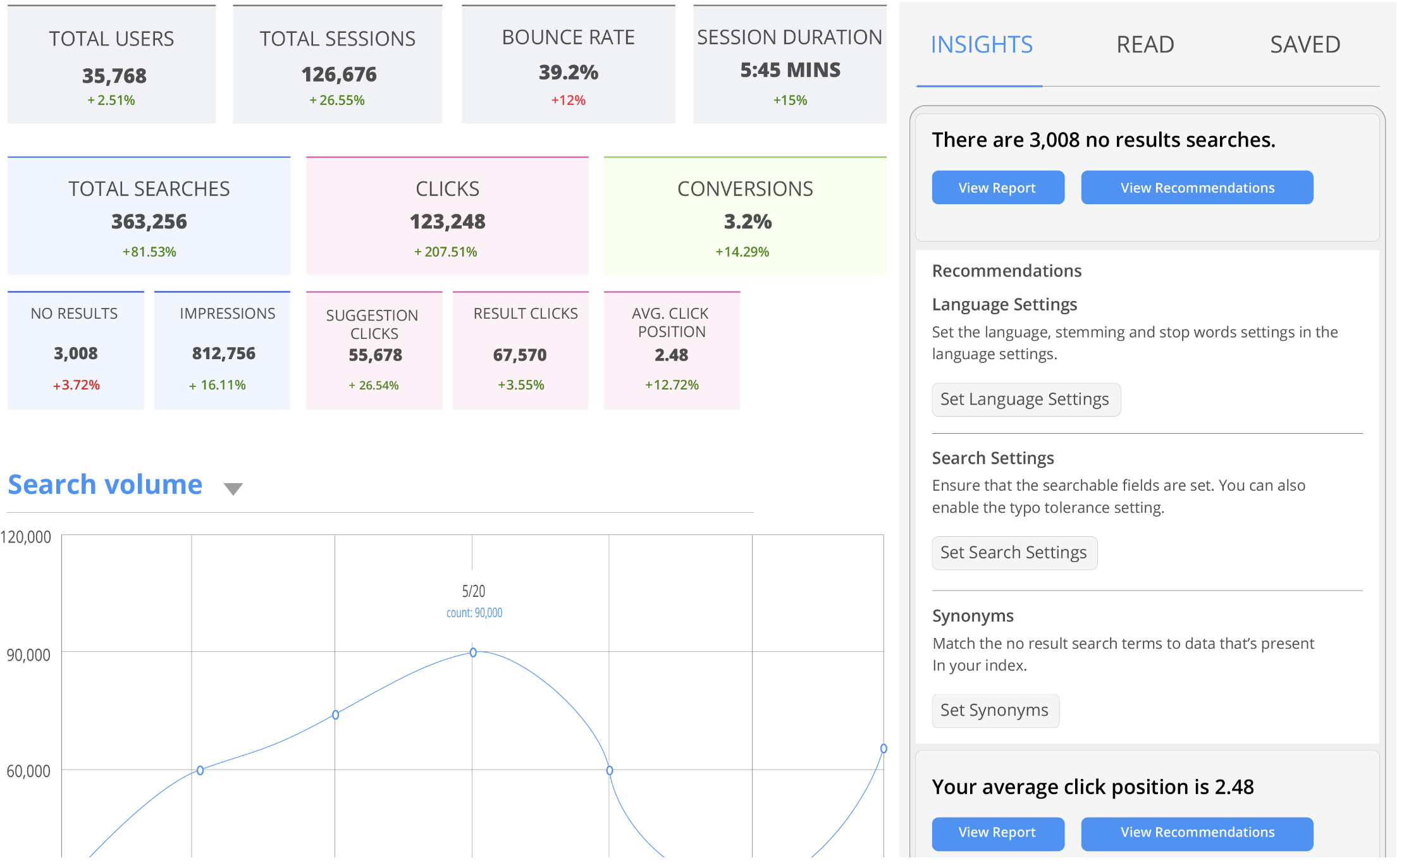The image size is (1404, 865).
Task: Switch to the SAVED tab
Action: [1305, 45]
